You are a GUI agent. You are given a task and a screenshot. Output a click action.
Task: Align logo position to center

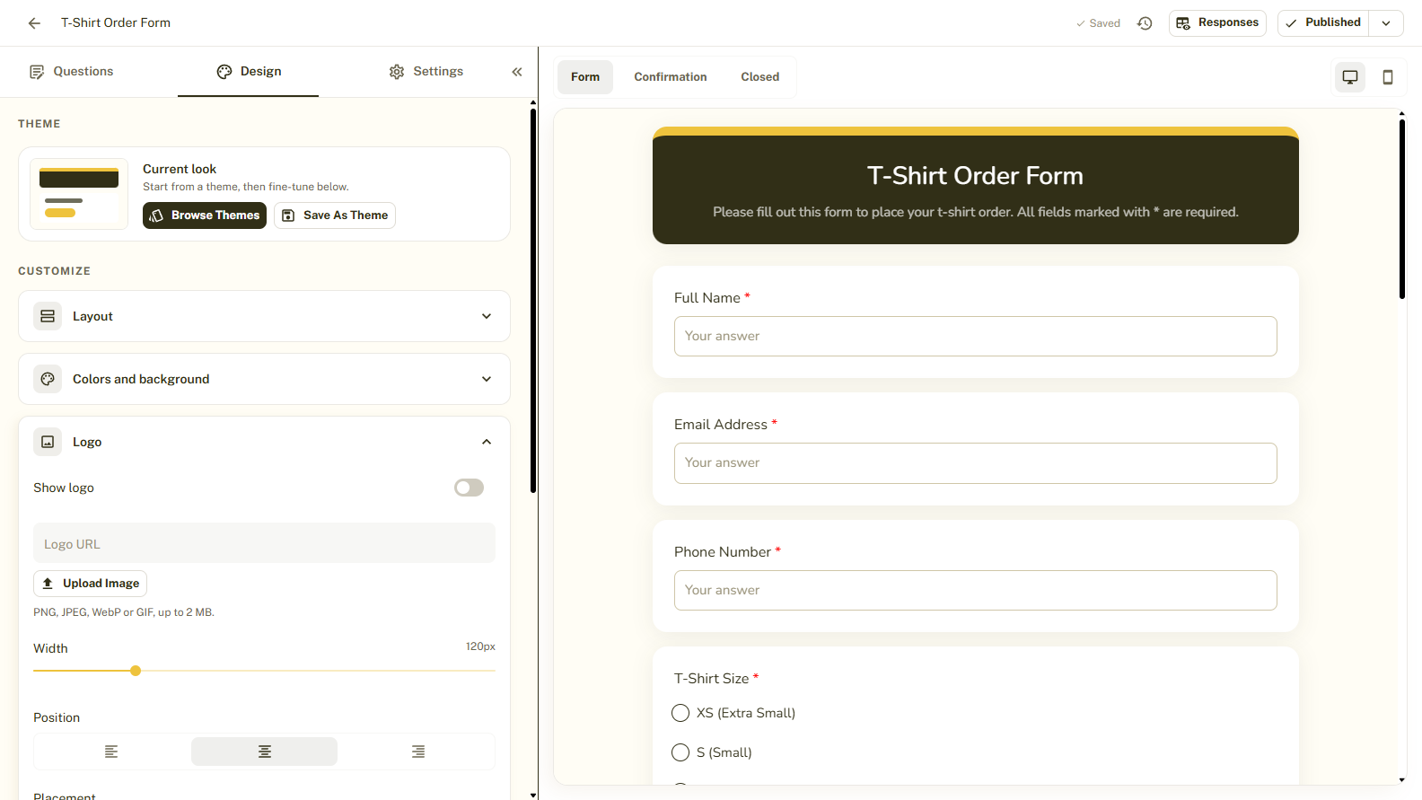coord(265,752)
